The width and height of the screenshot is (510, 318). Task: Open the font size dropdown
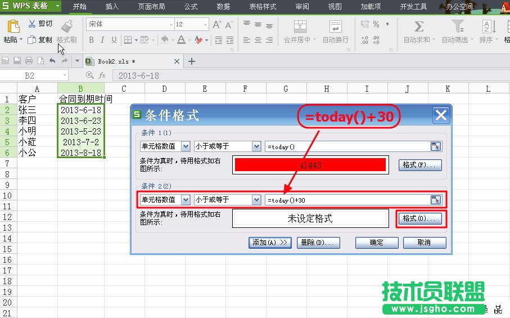click(x=205, y=24)
